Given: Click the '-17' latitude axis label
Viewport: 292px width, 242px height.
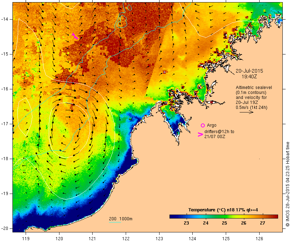Looking at the screenshot, I should [x=4, y=124].
